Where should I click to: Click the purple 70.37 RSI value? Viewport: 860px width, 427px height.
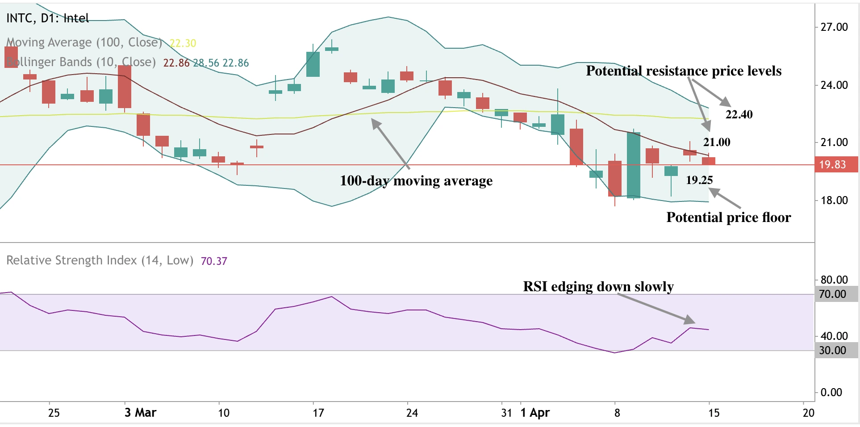coord(214,261)
